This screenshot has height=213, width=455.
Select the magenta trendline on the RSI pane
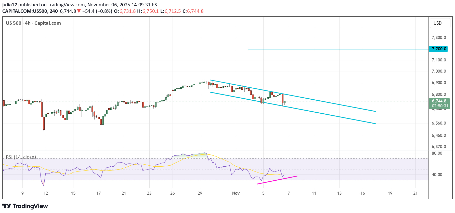[277, 180]
